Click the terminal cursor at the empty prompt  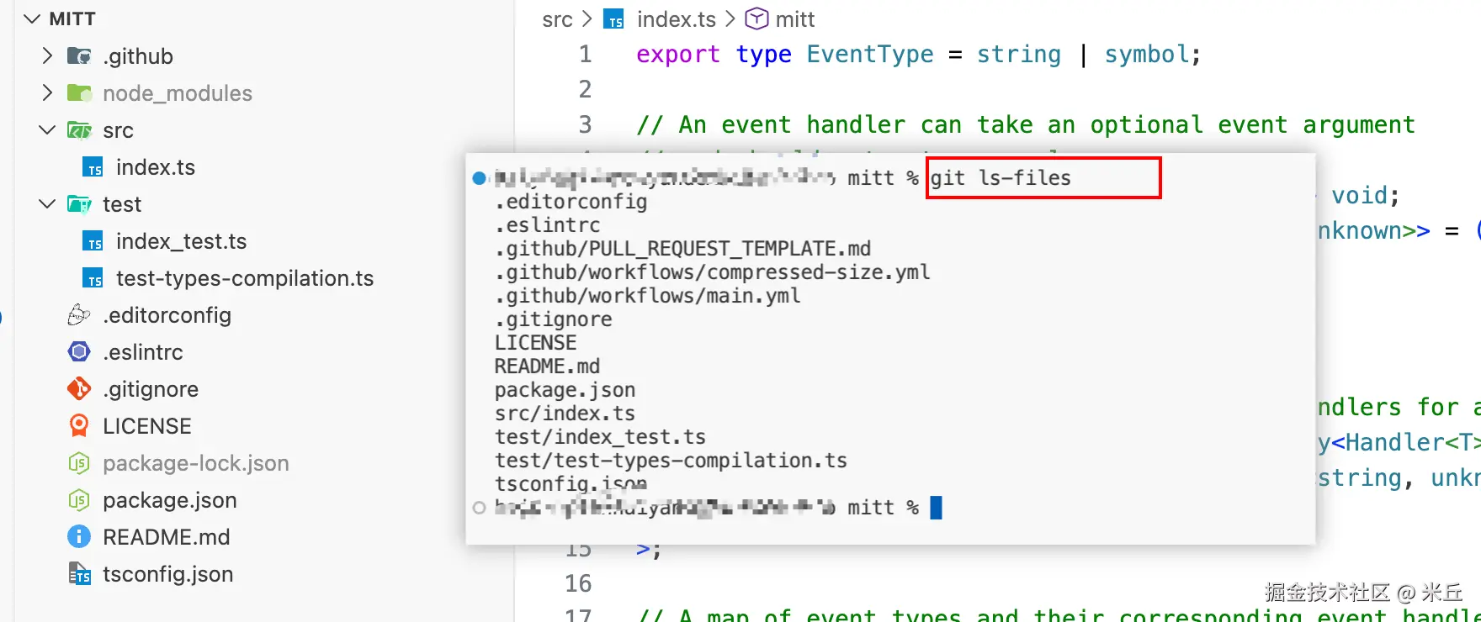pos(936,508)
